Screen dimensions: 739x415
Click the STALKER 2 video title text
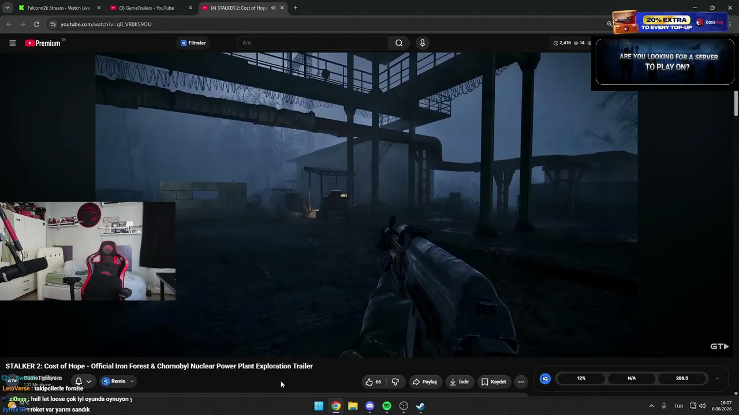pyautogui.click(x=159, y=366)
